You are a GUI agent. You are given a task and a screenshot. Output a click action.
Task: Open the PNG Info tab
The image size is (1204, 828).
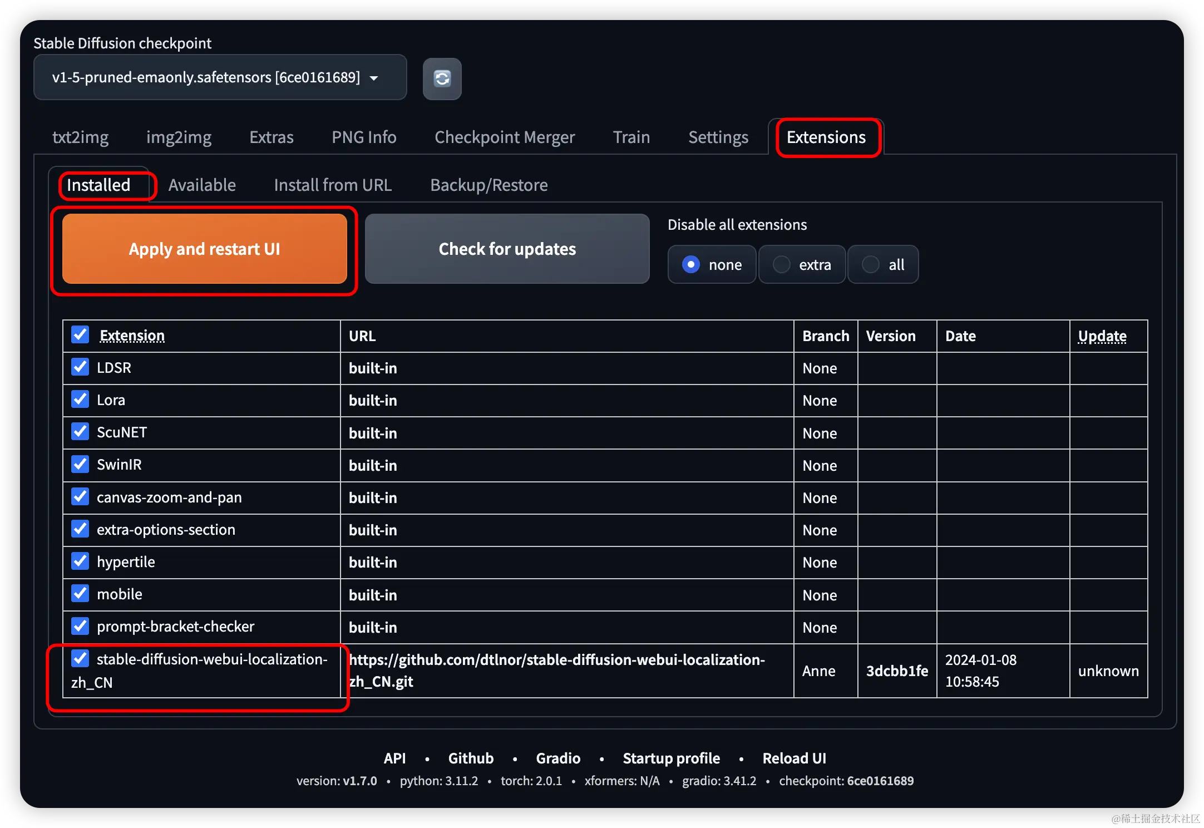[364, 137]
